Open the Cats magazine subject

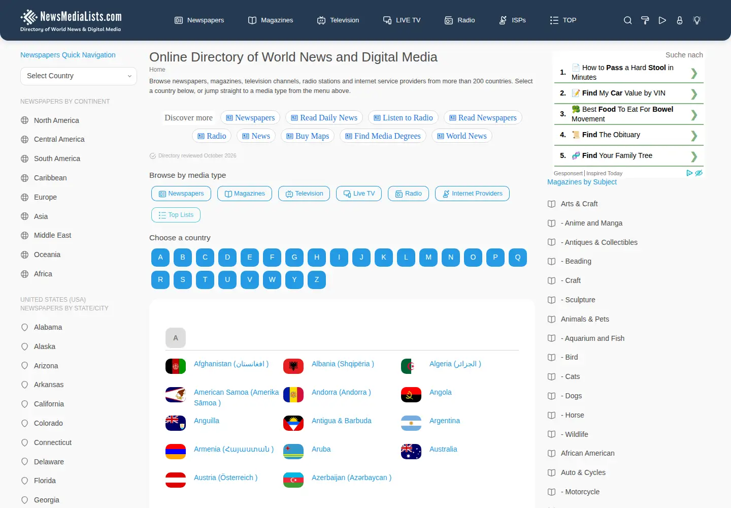[570, 376]
